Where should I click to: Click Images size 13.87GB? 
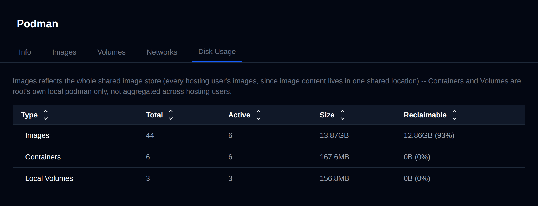(x=334, y=135)
